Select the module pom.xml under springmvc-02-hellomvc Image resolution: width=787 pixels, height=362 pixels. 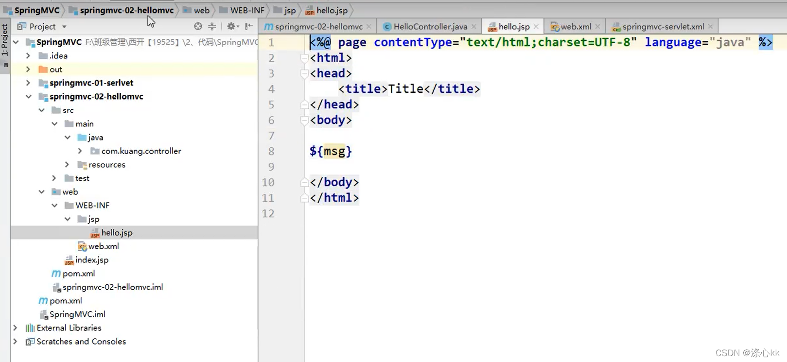point(73,274)
